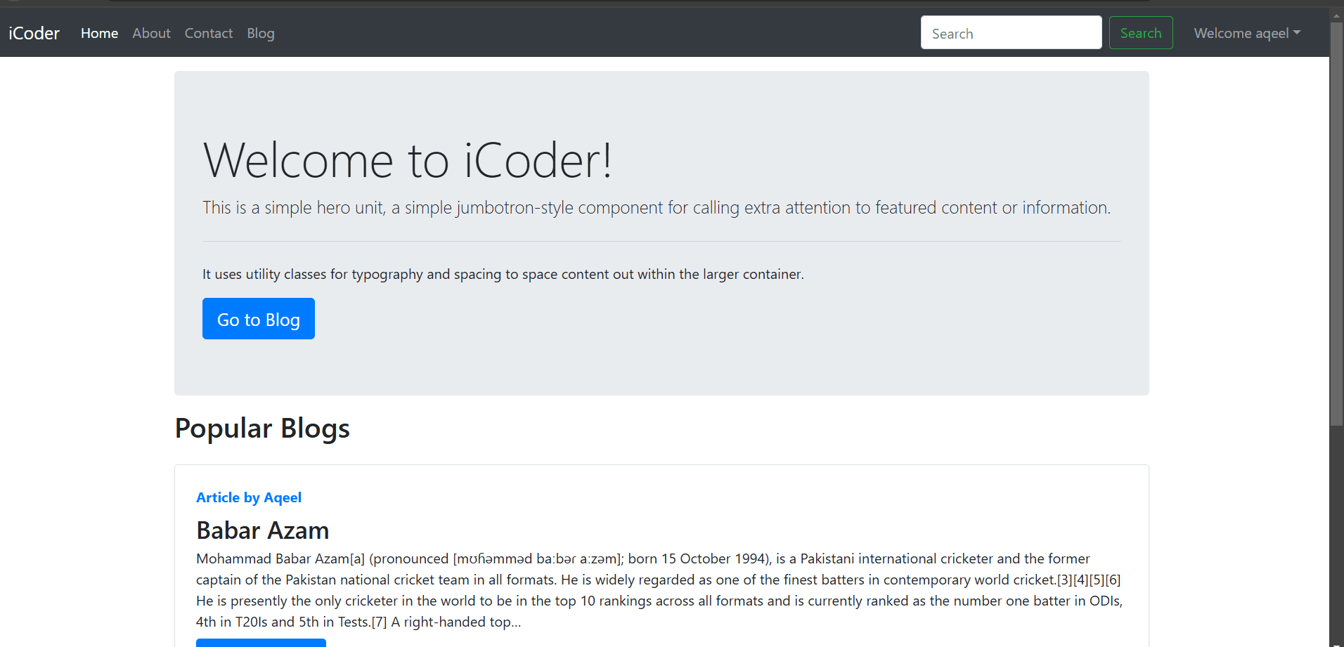The image size is (1344, 647).
Task: Click the scrollbar down arrow
Action: (1336, 642)
